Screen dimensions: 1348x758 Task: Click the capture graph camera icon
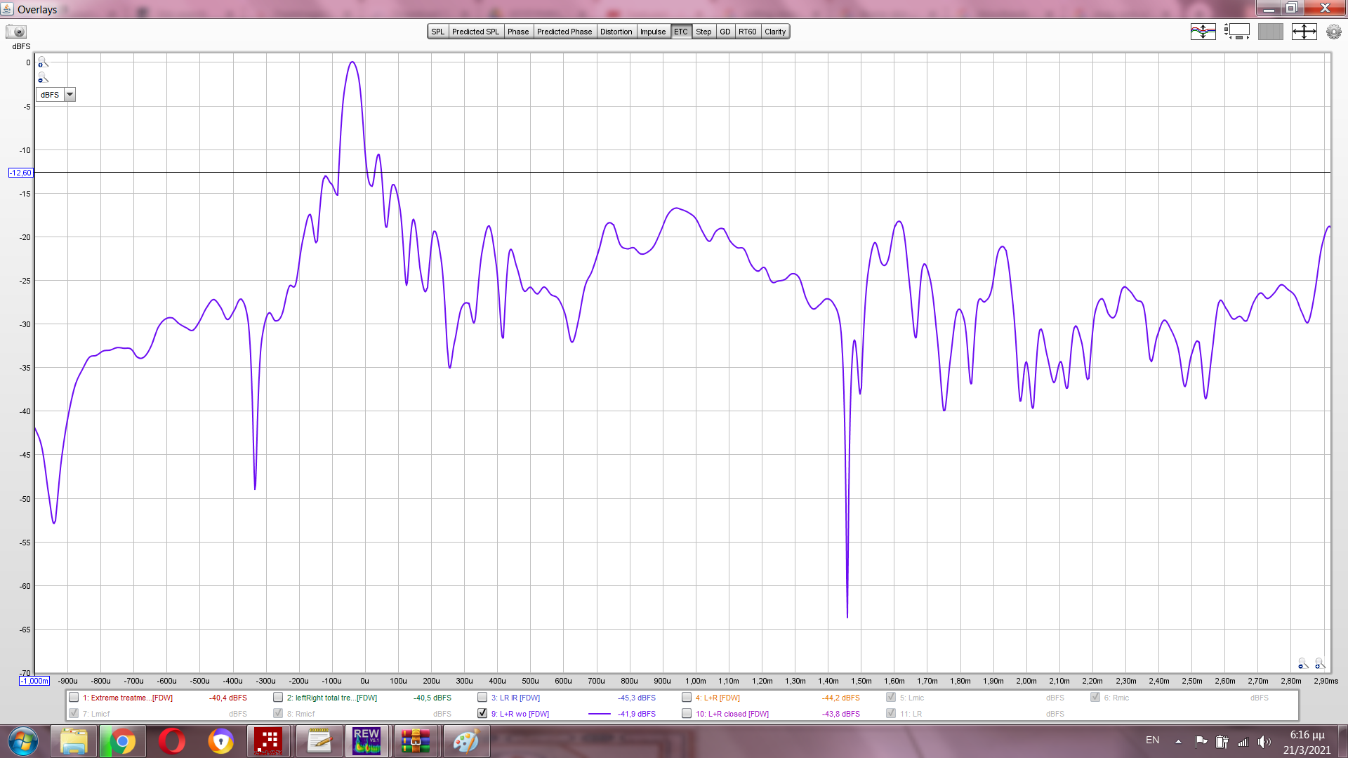coord(16,32)
